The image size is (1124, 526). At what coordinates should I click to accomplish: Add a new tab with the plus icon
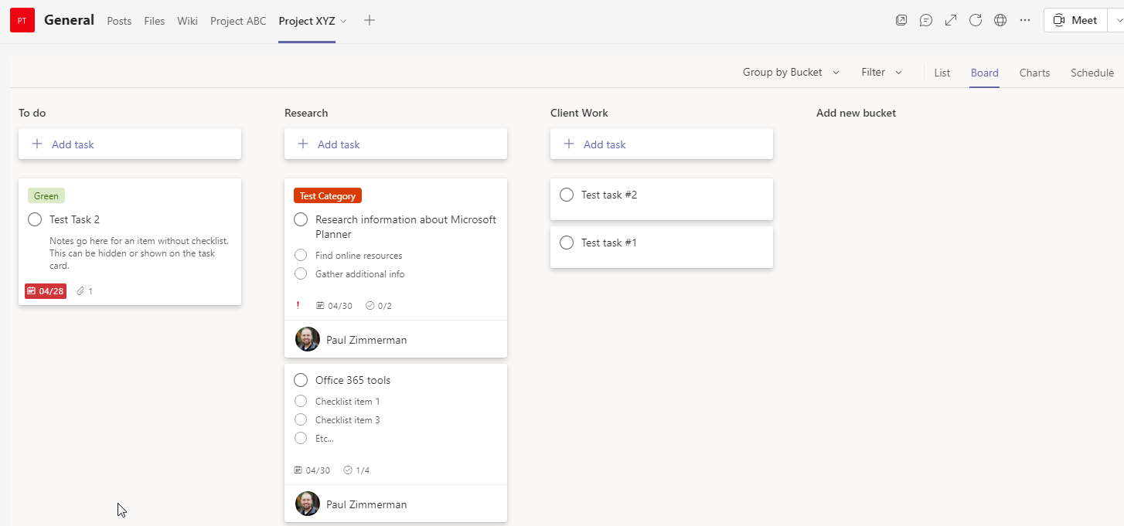coord(369,21)
